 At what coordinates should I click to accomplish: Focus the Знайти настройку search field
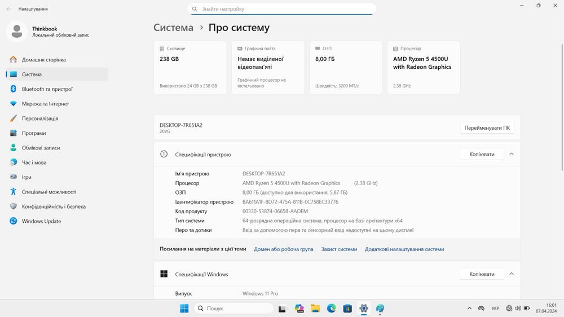coord(281,9)
